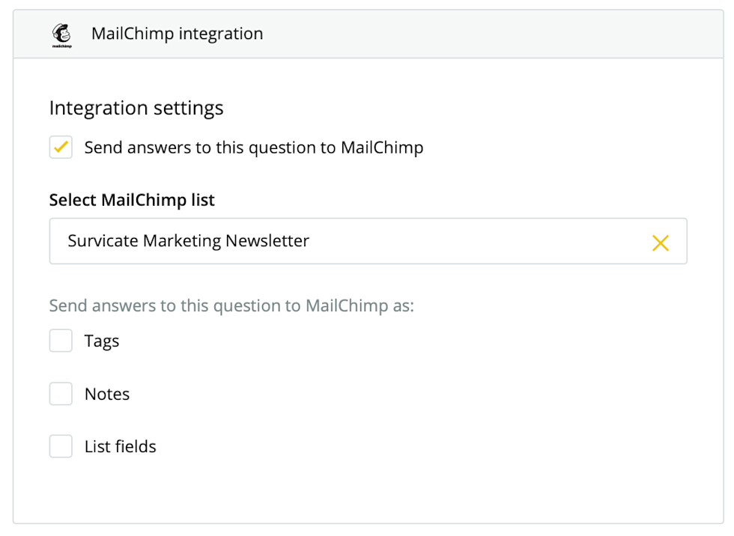The height and width of the screenshot is (536, 734).
Task: Click the Select MailChimp list field label
Action: pyautogui.click(x=132, y=200)
